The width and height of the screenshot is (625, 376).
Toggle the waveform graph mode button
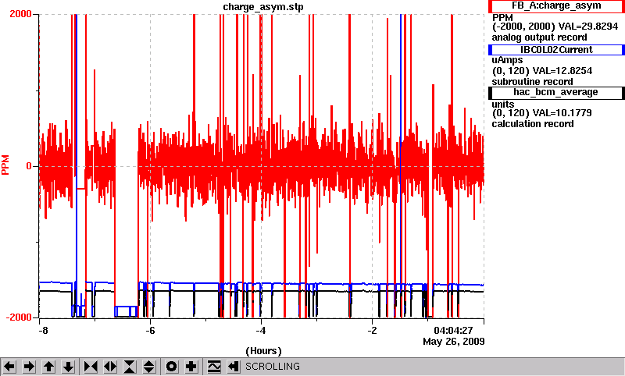(214, 367)
